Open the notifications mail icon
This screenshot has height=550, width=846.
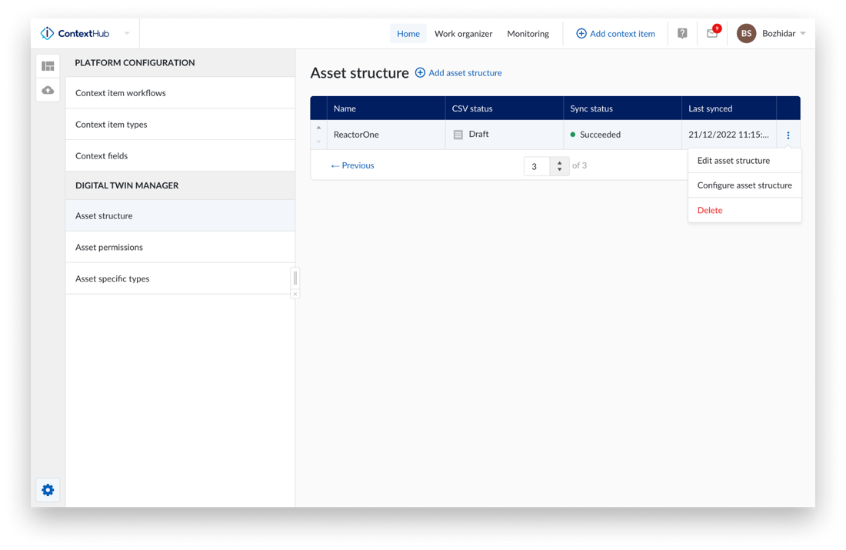coord(712,34)
